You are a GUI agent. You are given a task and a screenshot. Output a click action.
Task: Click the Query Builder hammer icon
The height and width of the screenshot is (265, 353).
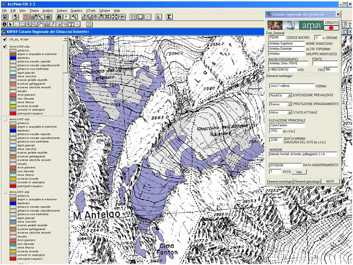tap(74, 17)
